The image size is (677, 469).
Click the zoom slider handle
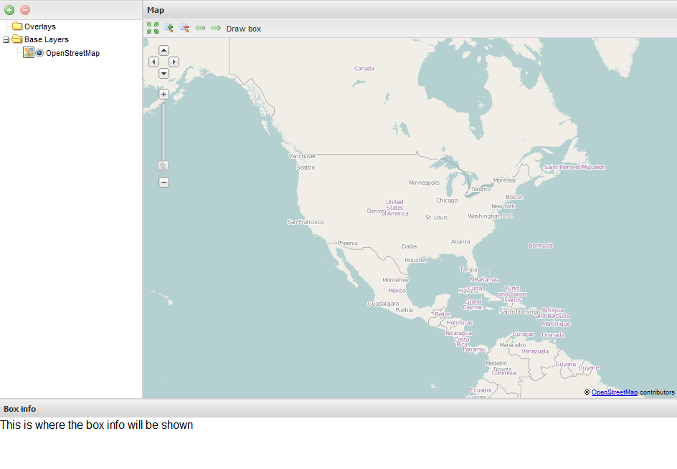(164, 166)
